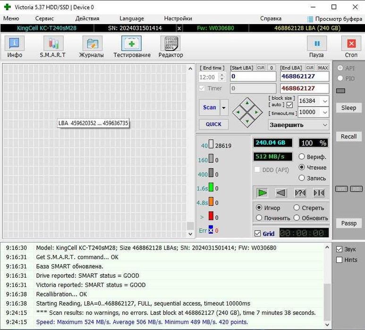Open the Меню menu
The image size is (365, 330).
tap(11, 18)
